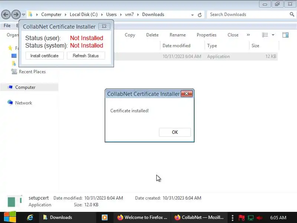Select Users in the address breadcrumb
The image size is (297, 223).
click(x=111, y=14)
